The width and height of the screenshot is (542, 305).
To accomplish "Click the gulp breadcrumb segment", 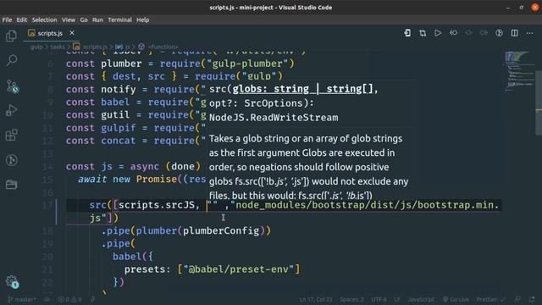I will [36, 47].
